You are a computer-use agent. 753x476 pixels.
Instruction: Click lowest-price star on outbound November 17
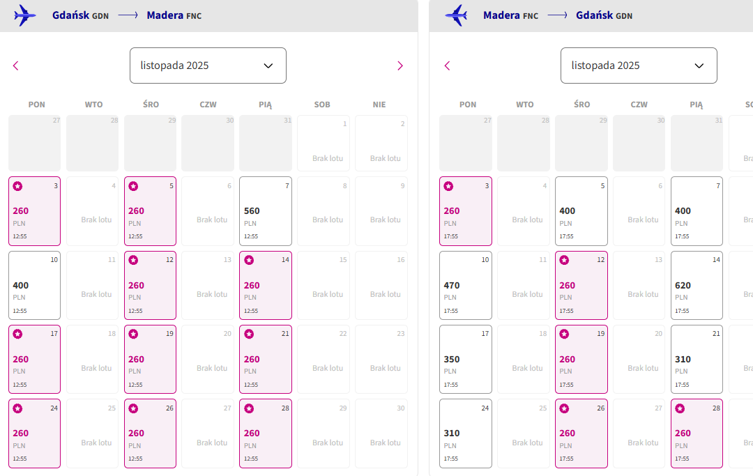[x=17, y=334]
